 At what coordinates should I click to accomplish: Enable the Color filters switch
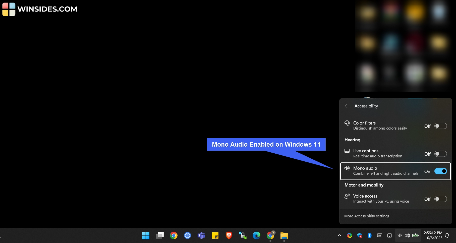pos(440,126)
